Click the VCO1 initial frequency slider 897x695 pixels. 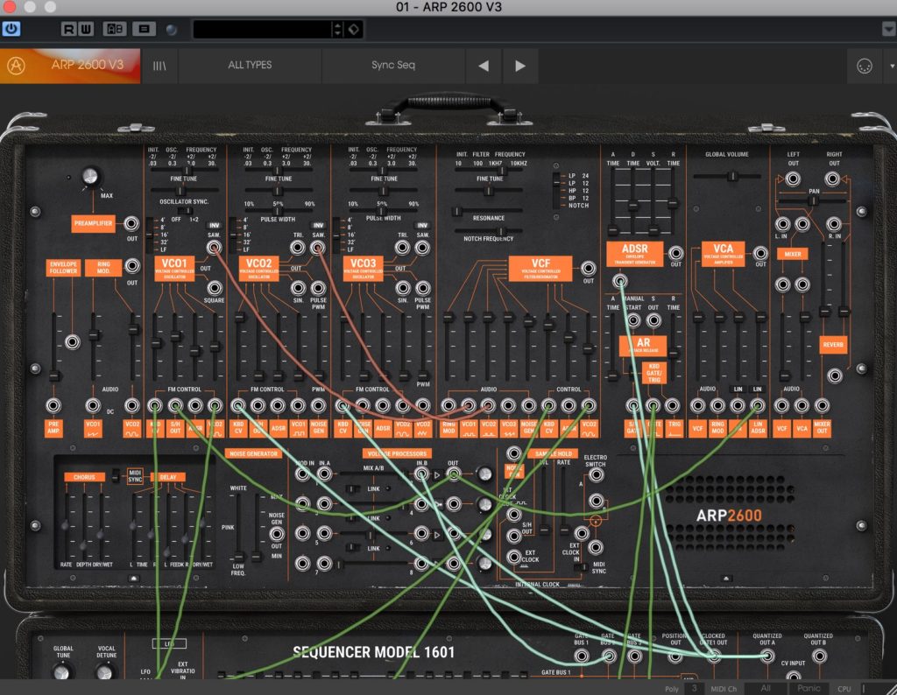click(x=184, y=171)
